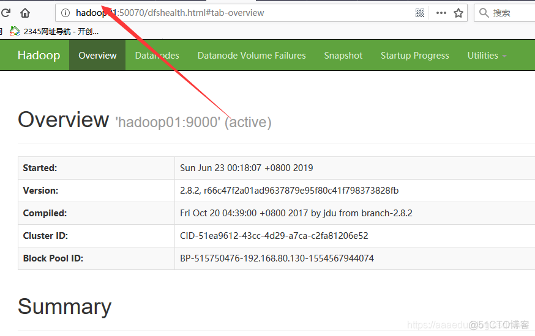The width and height of the screenshot is (535, 336).
Task: Click the Hadoop brand link
Action: [x=39, y=55]
